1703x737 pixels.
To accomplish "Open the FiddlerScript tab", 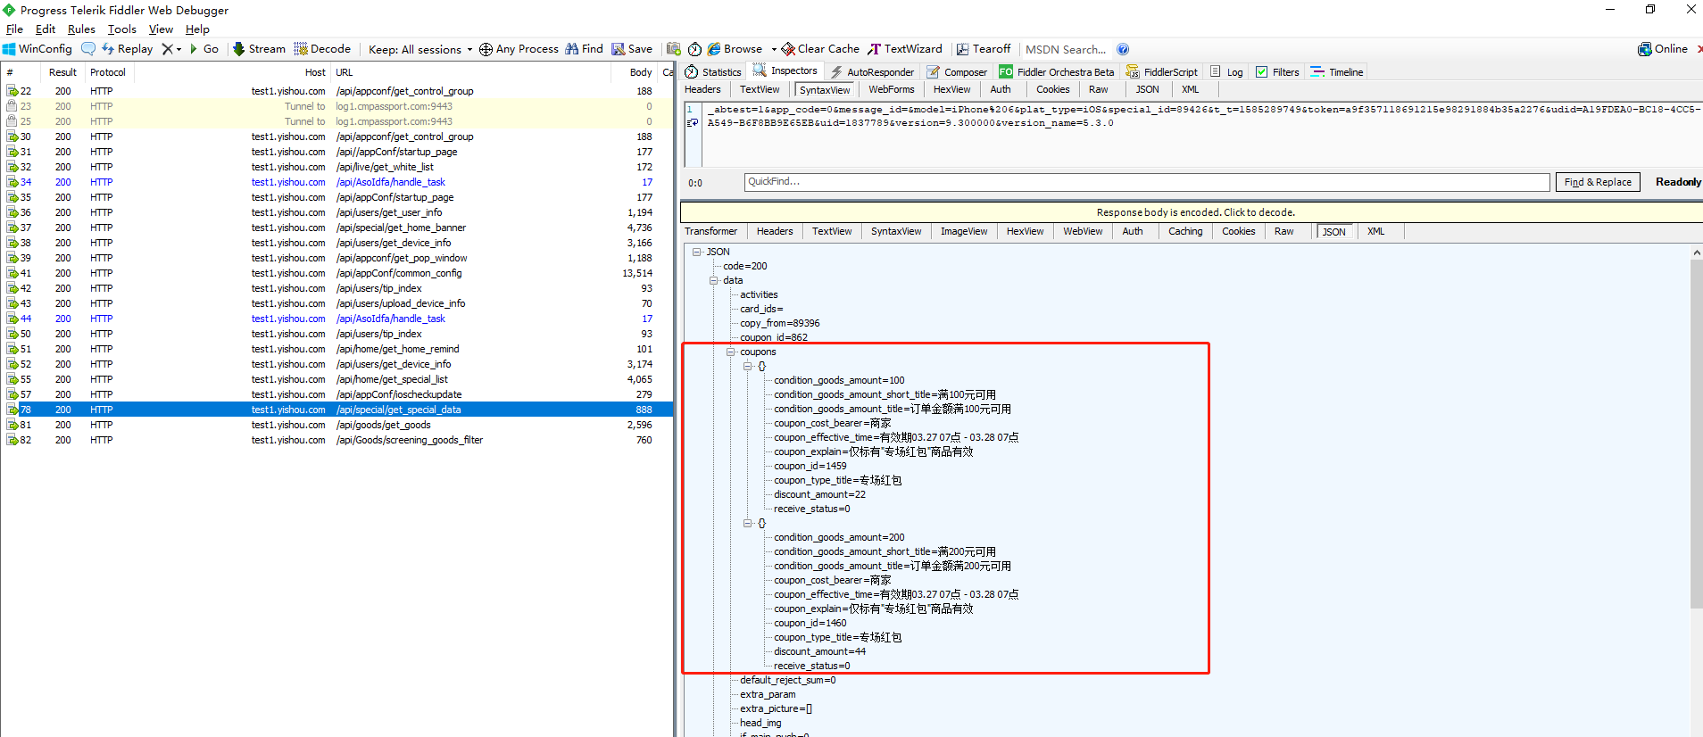I will (x=1162, y=72).
